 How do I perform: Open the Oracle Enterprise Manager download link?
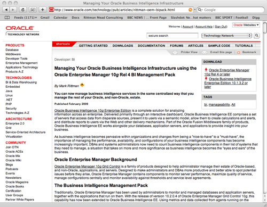227,72
